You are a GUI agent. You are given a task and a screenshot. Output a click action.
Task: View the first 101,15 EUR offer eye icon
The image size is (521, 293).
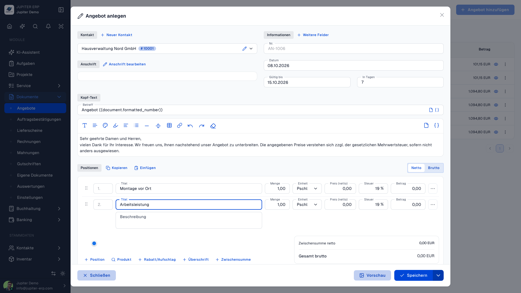point(496,64)
